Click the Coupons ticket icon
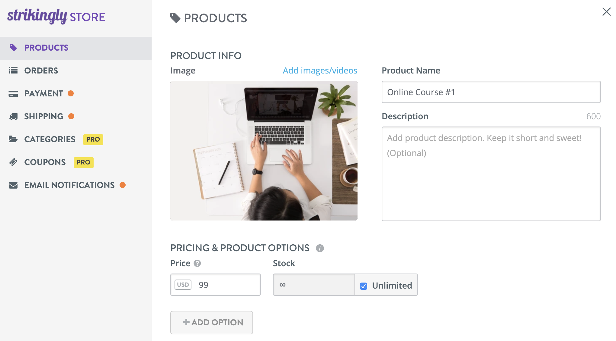Viewport: 616px width, 341px height. (x=13, y=162)
